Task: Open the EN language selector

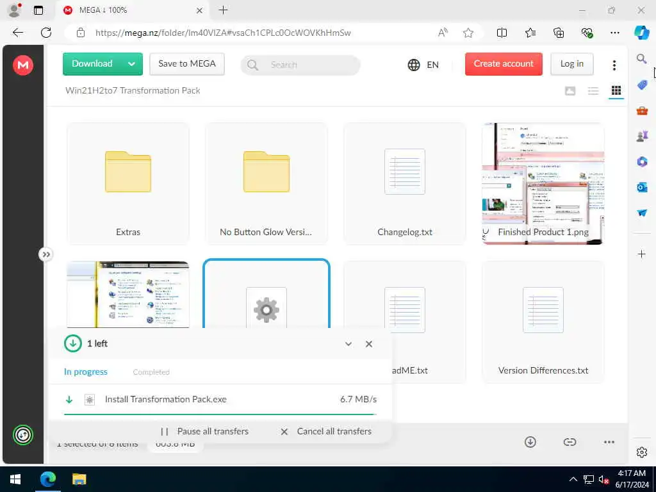Action: tap(423, 65)
